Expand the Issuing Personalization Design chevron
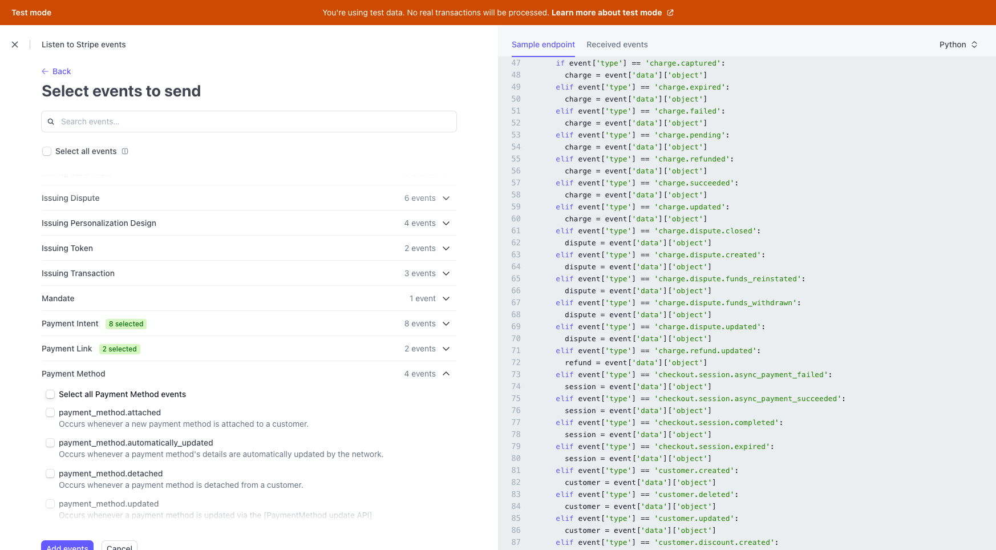 446,223
